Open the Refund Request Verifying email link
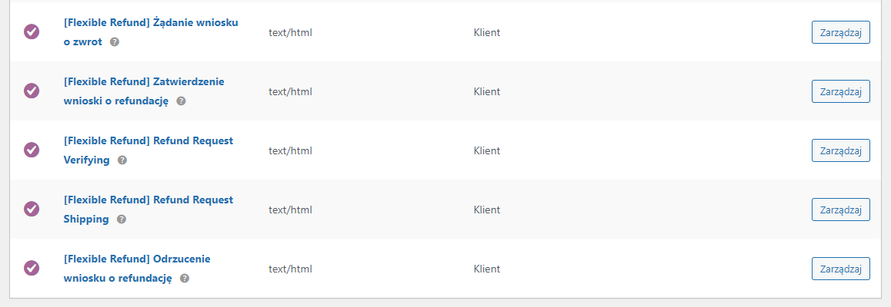 148,150
